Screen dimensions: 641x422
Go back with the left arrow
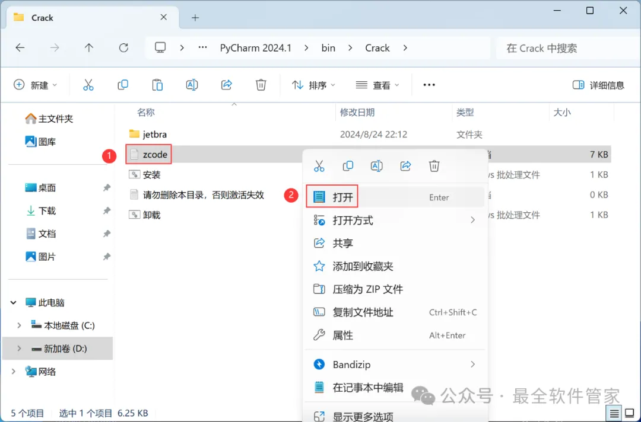(20, 48)
